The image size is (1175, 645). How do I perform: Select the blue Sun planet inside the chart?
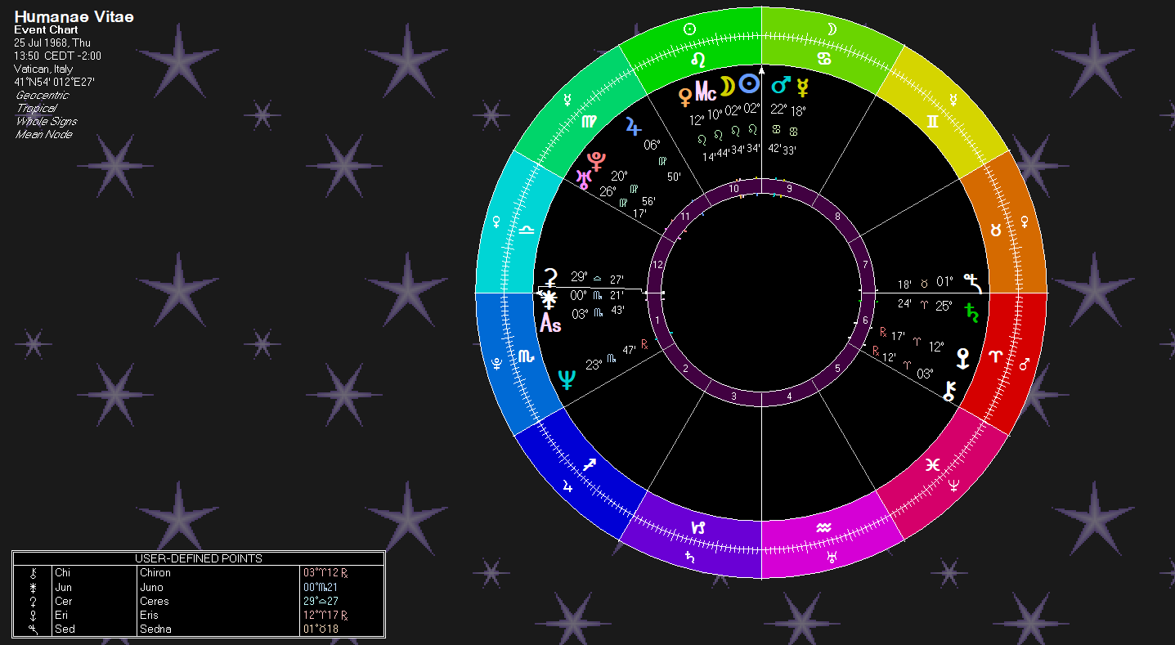tap(749, 83)
